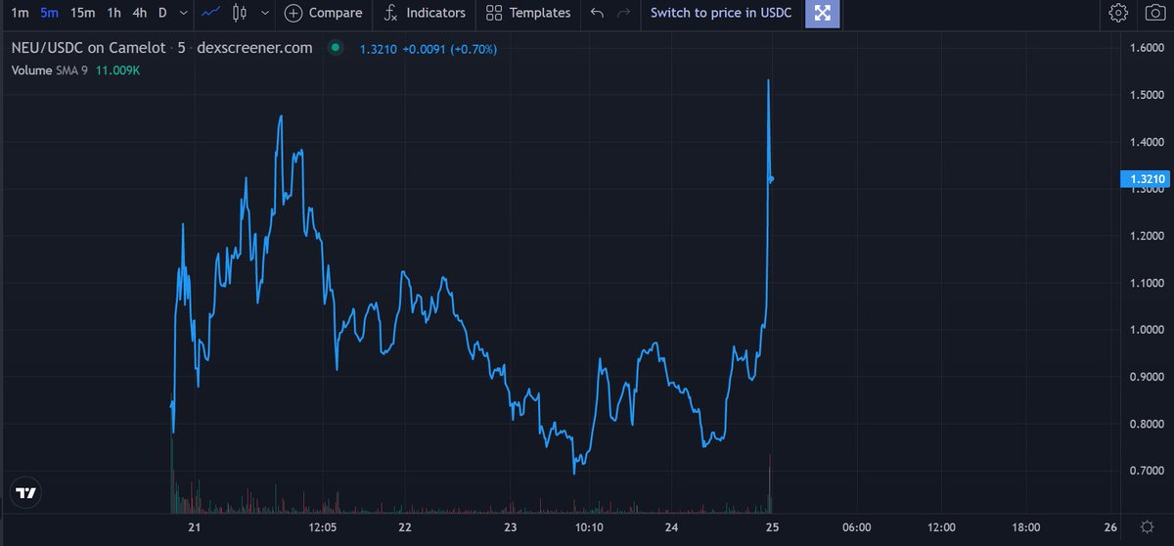Click the 1.2000 price axis label
Screen dimensions: 1174x546
(1145, 236)
